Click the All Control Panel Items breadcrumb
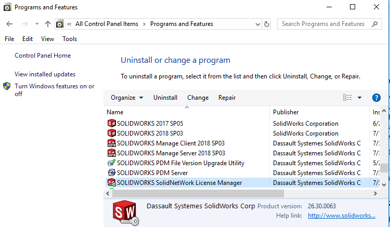 pos(107,24)
